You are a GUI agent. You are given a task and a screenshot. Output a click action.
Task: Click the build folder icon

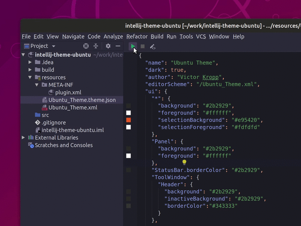pos(38,70)
